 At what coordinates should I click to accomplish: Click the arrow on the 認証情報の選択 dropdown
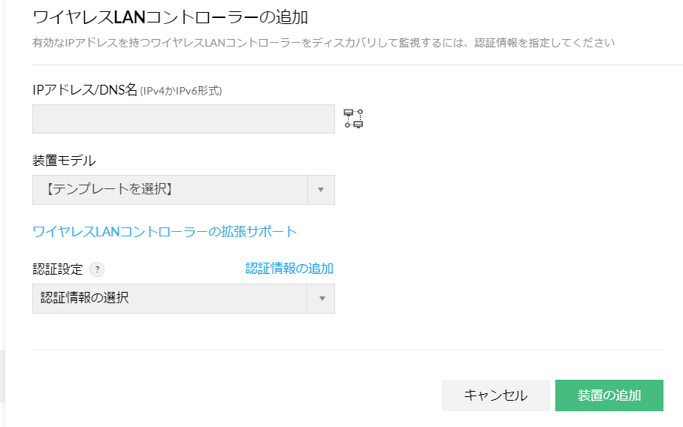coord(321,299)
